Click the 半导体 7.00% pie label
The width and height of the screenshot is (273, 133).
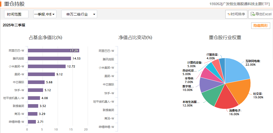189,80
